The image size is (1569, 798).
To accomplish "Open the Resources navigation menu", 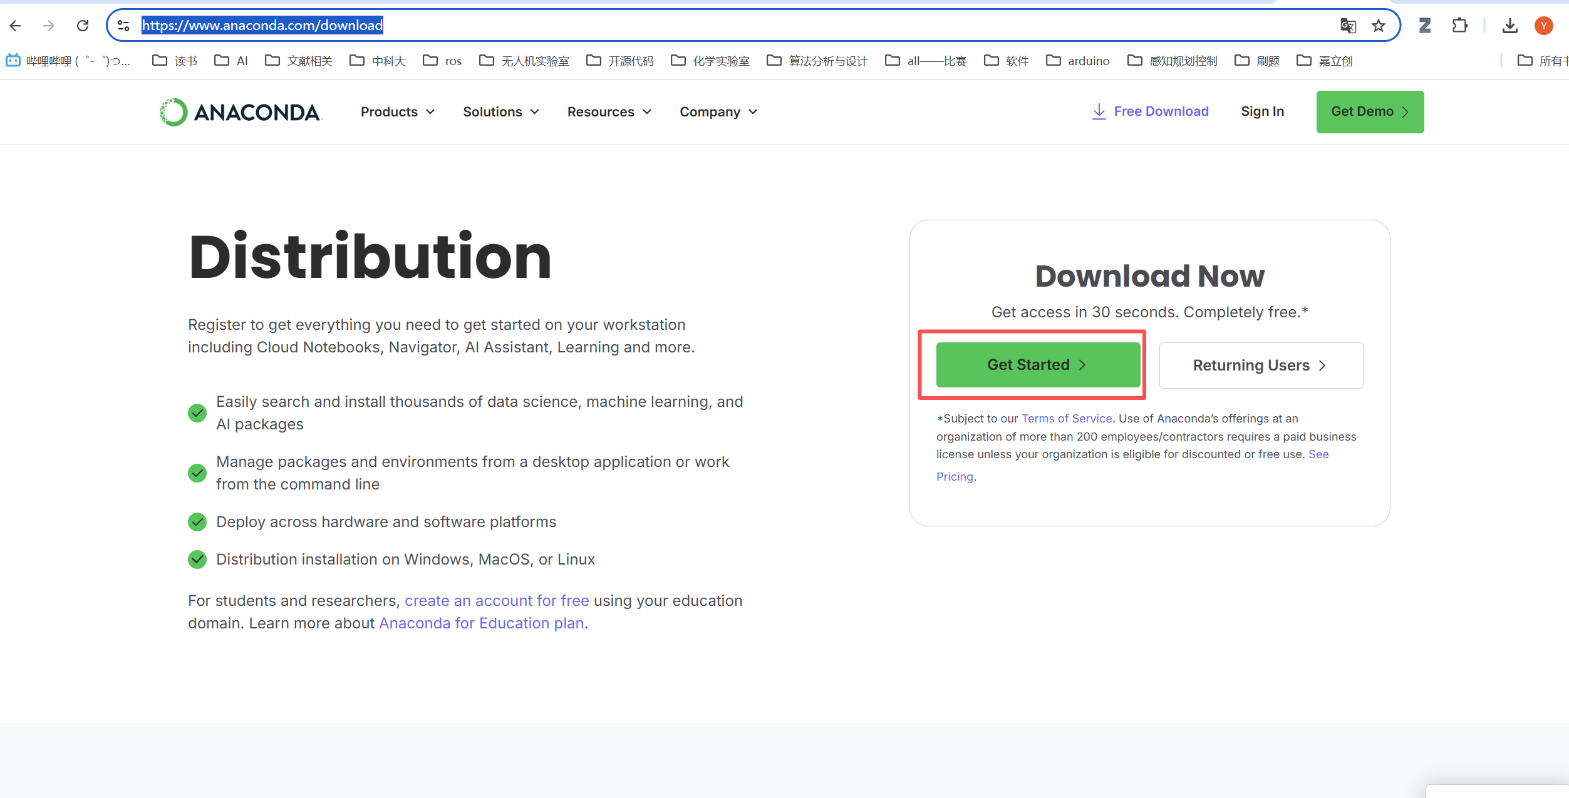I will 609,112.
